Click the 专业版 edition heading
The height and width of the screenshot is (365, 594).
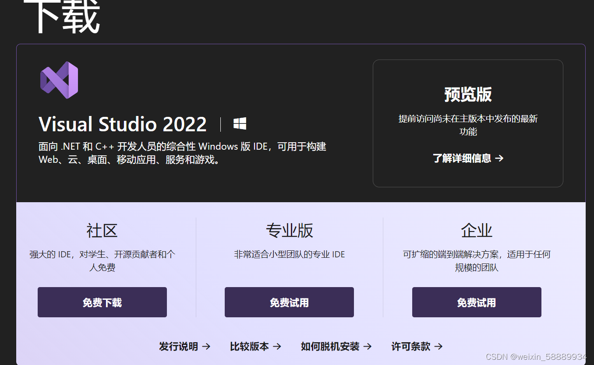(289, 231)
